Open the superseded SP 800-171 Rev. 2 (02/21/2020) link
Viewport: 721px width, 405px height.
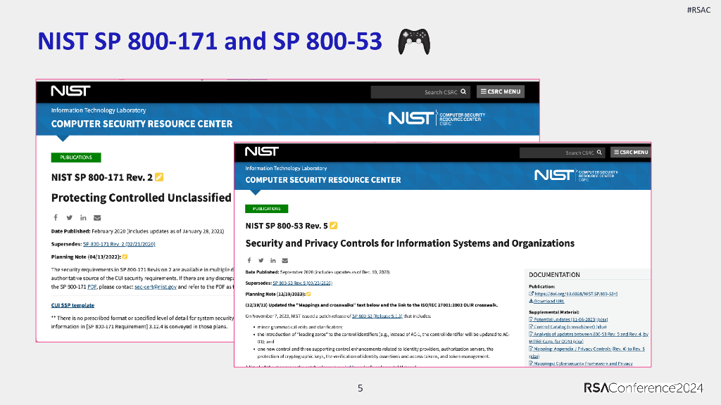coord(118,244)
